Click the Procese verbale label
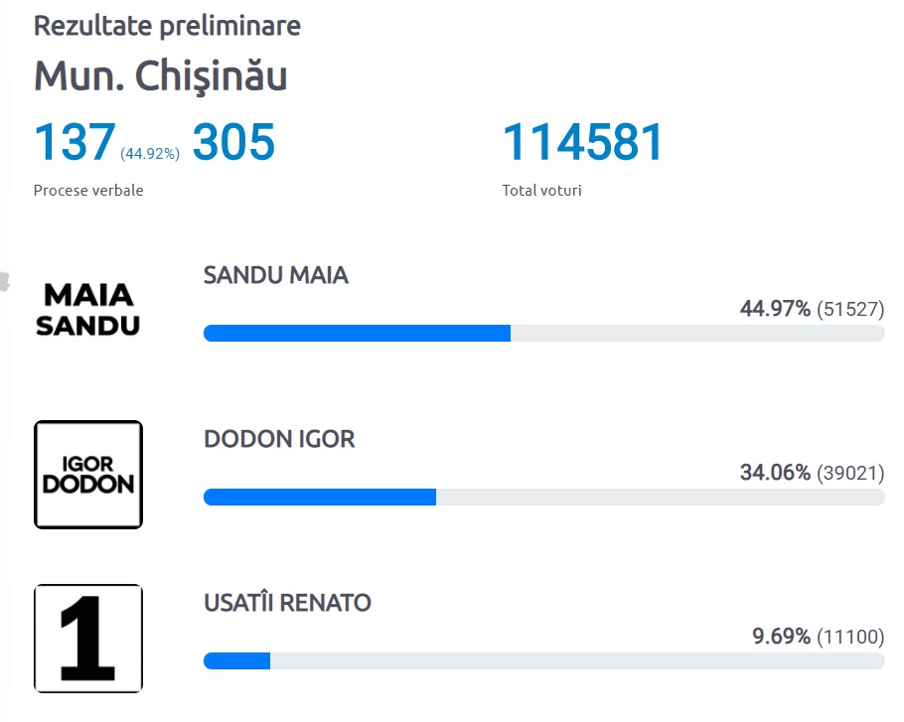The width and height of the screenshot is (904, 722). click(x=88, y=190)
